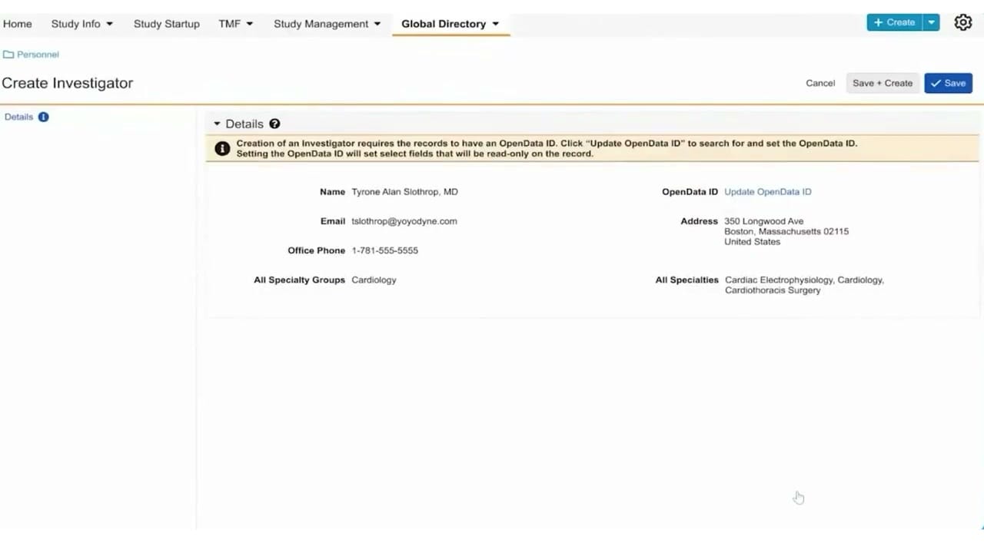Open the Study Management tab

[321, 24]
